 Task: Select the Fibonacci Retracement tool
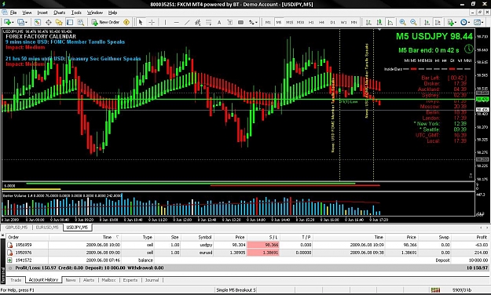(x=208, y=22)
